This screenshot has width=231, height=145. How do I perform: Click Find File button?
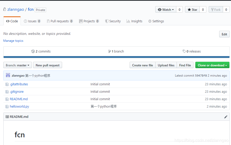[185, 65]
